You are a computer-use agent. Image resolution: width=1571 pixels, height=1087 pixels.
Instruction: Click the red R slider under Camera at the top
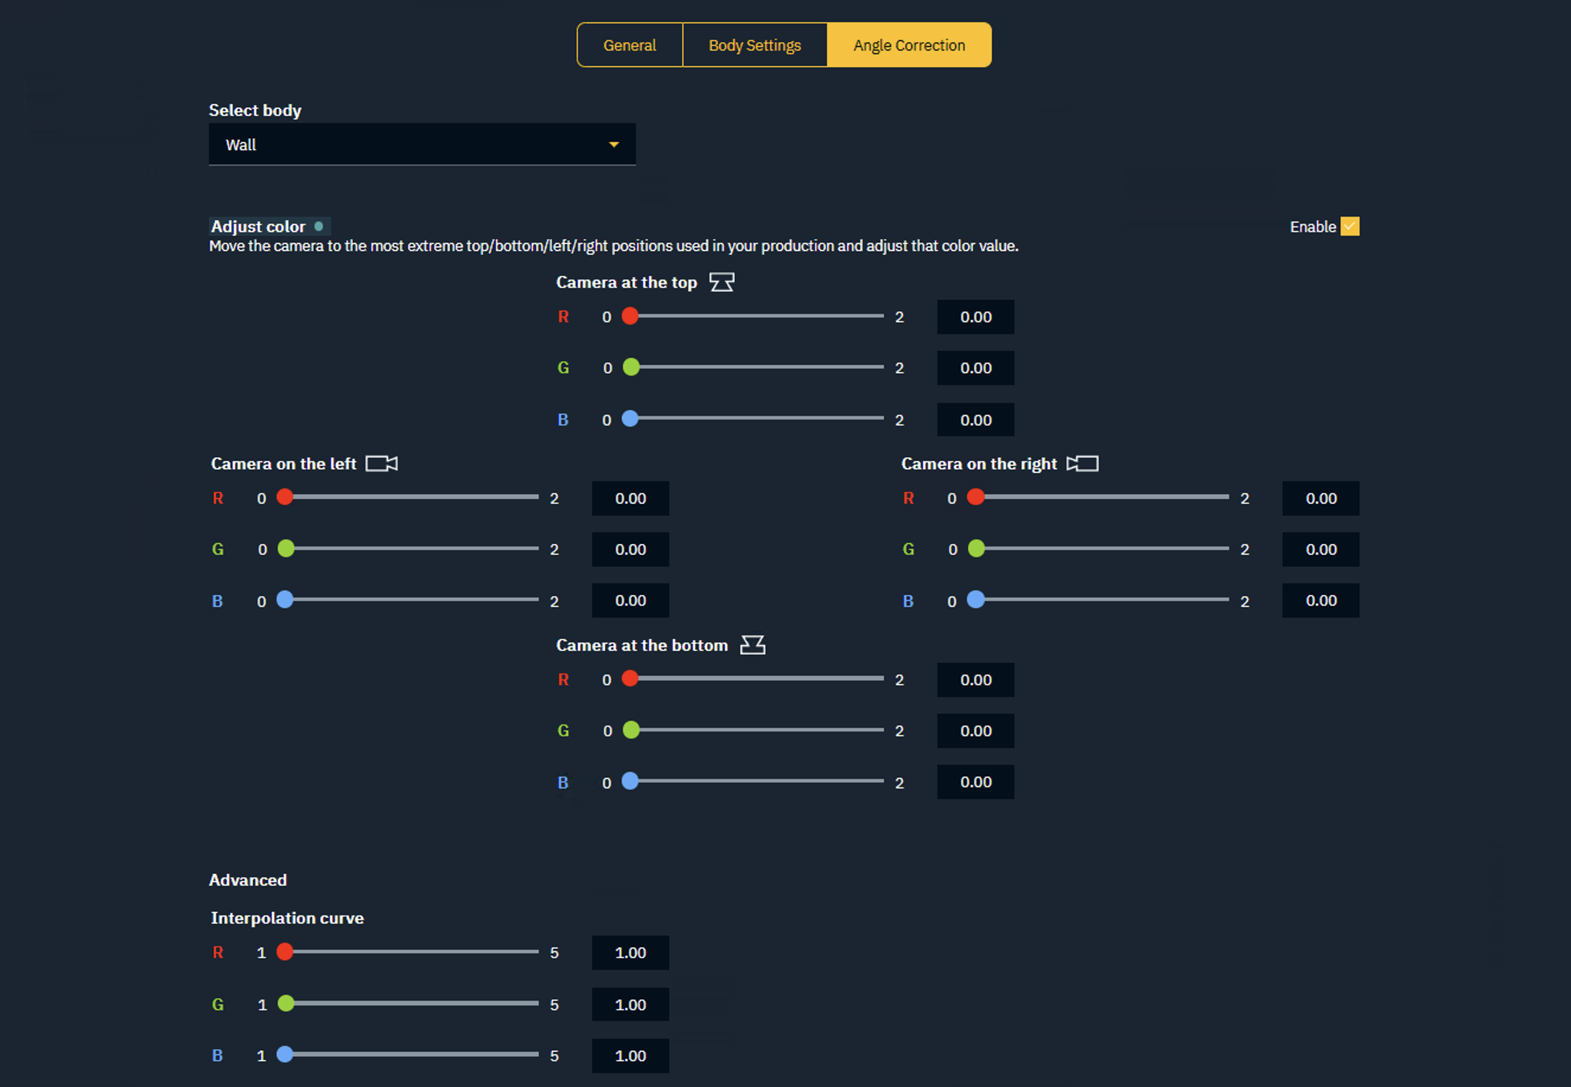point(753,316)
